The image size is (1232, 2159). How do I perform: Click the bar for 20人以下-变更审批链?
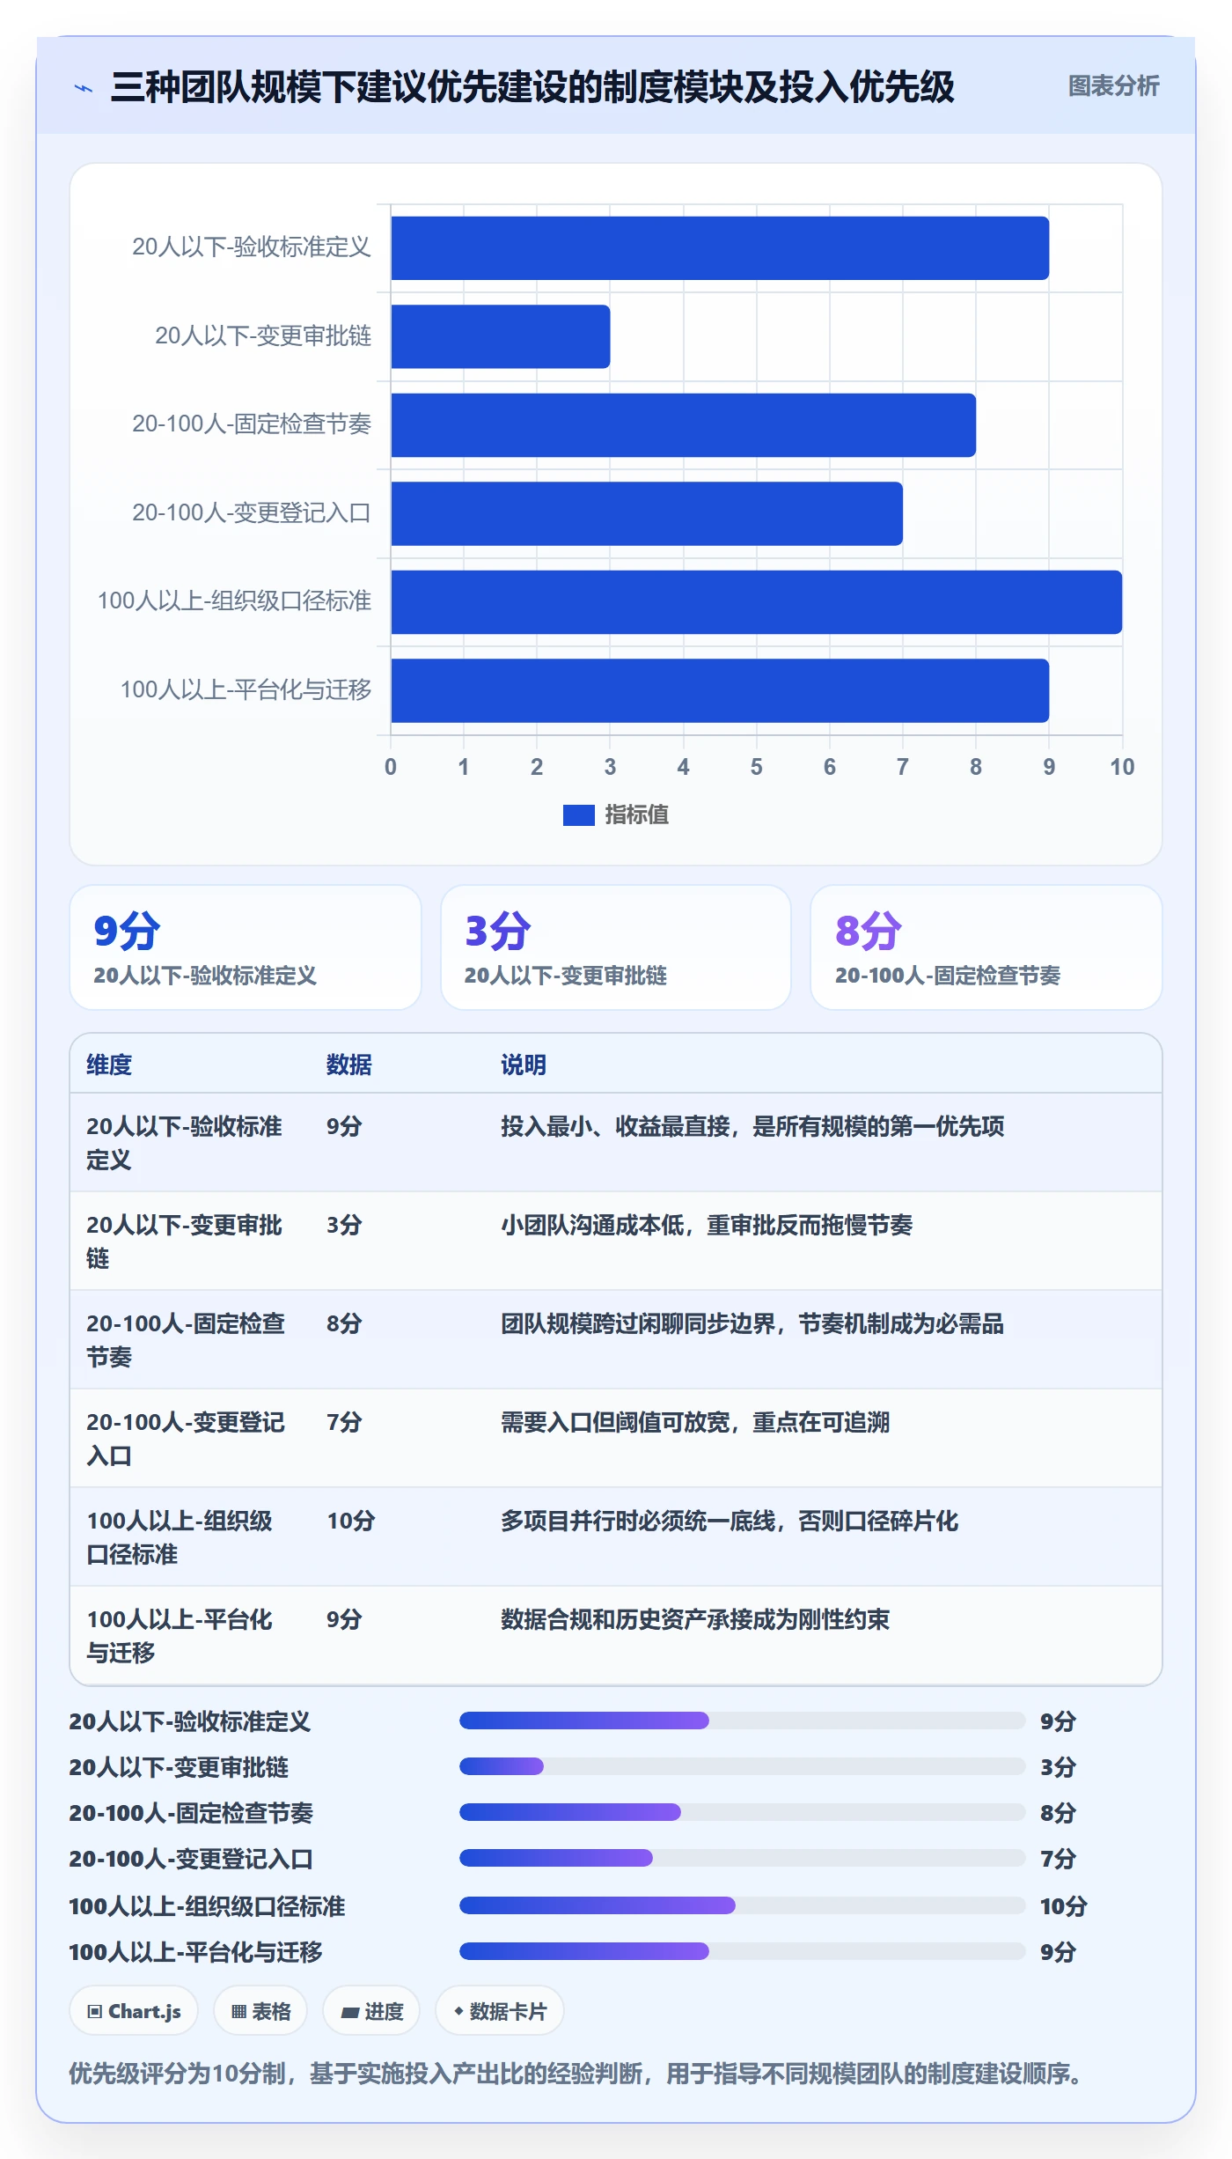pos(501,336)
